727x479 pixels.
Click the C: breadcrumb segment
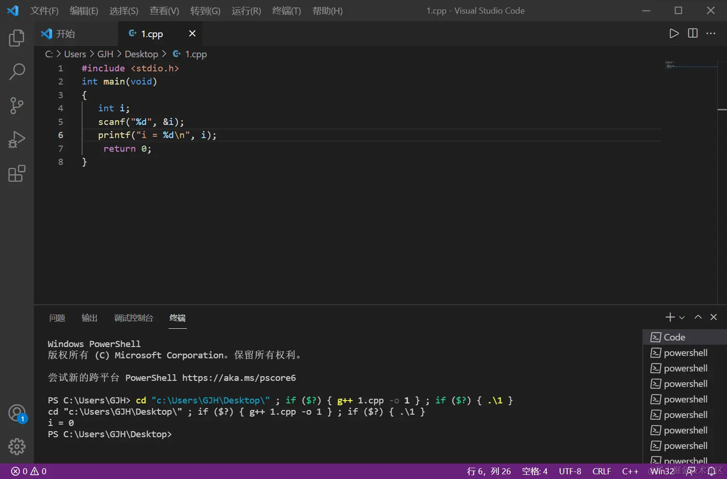[x=49, y=54]
